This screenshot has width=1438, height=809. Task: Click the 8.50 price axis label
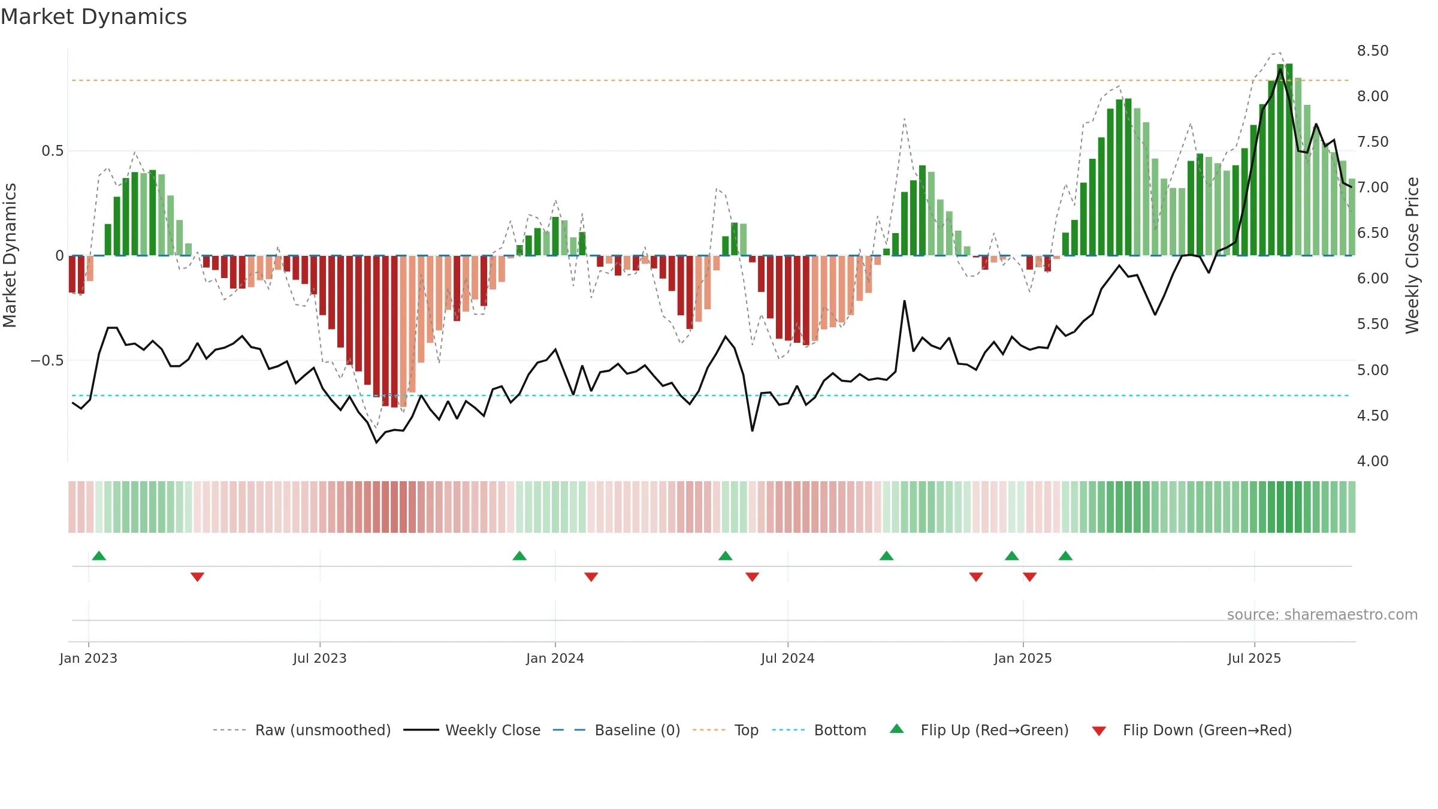click(x=1373, y=51)
